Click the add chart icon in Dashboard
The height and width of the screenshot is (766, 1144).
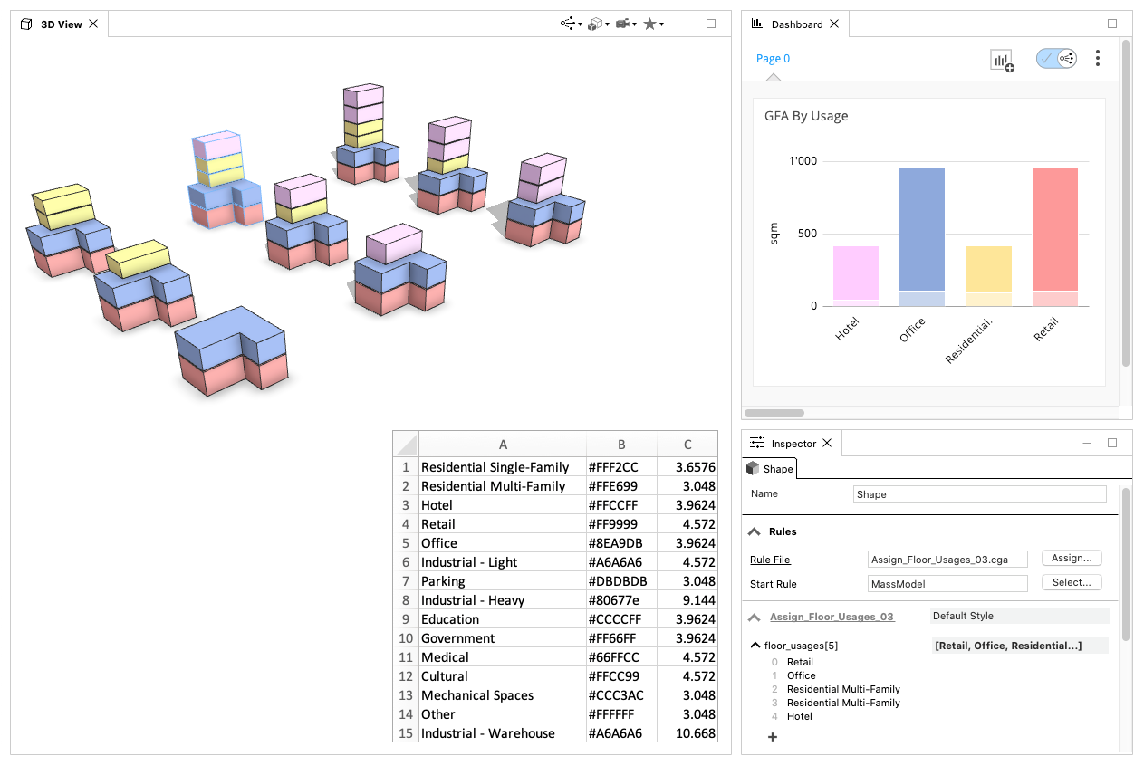point(1002,60)
